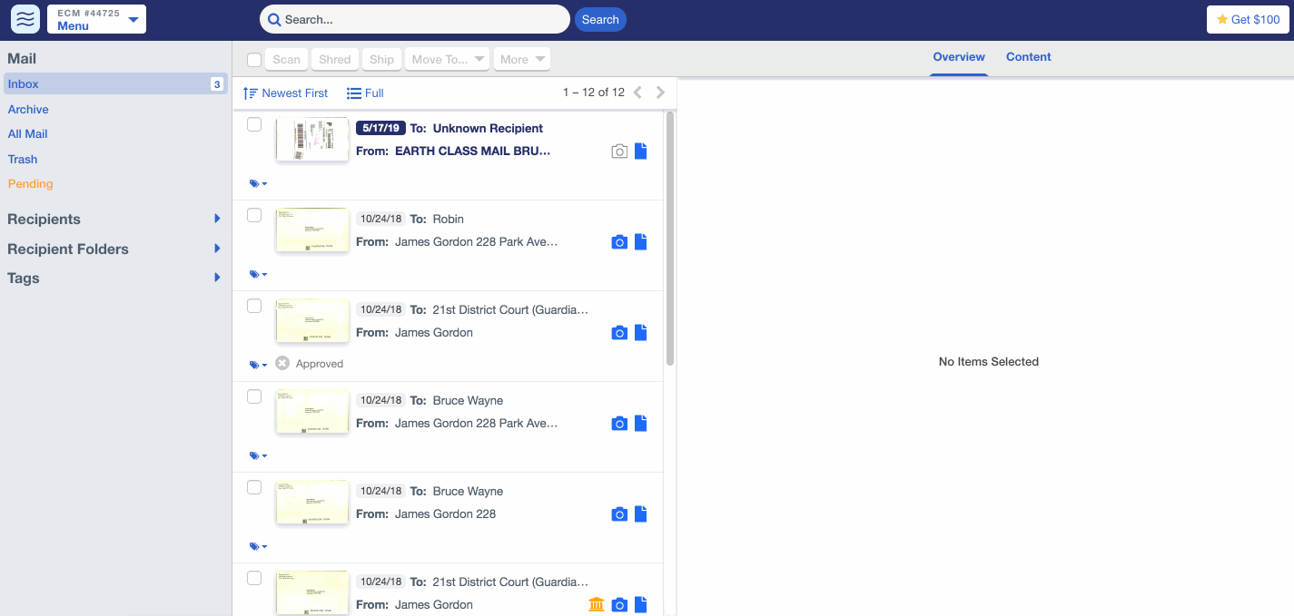
Task: Go to the previous page arrow
Action: tap(637, 93)
